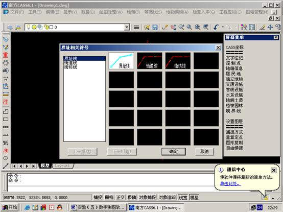The image size is (283, 212).
Task: Click the rectangle tool in left toolbar
Action: [6, 119]
